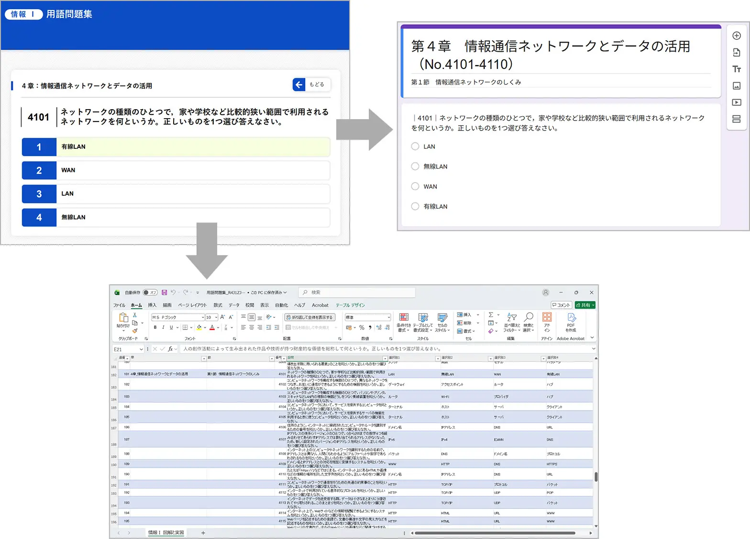Click the もどる back button

311,85
